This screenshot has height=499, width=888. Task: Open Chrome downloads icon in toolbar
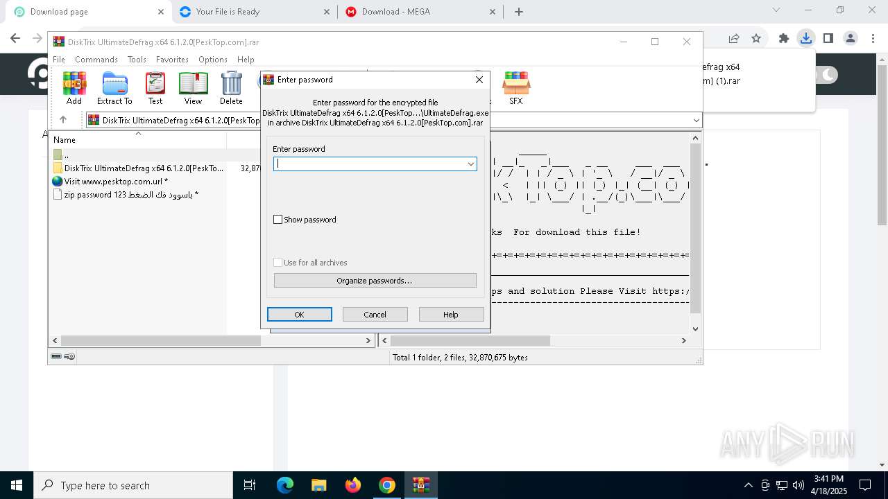pyautogui.click(x=805, y=38)
